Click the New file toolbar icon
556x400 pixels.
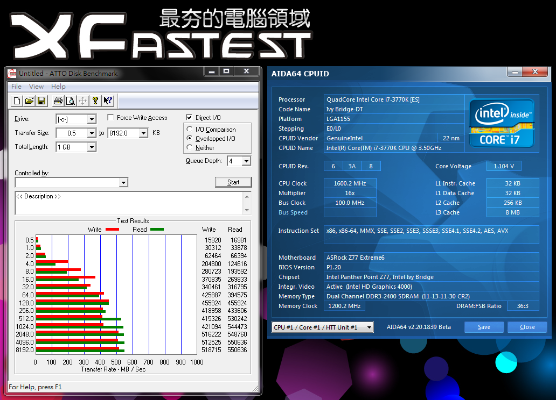pos(17,101)
